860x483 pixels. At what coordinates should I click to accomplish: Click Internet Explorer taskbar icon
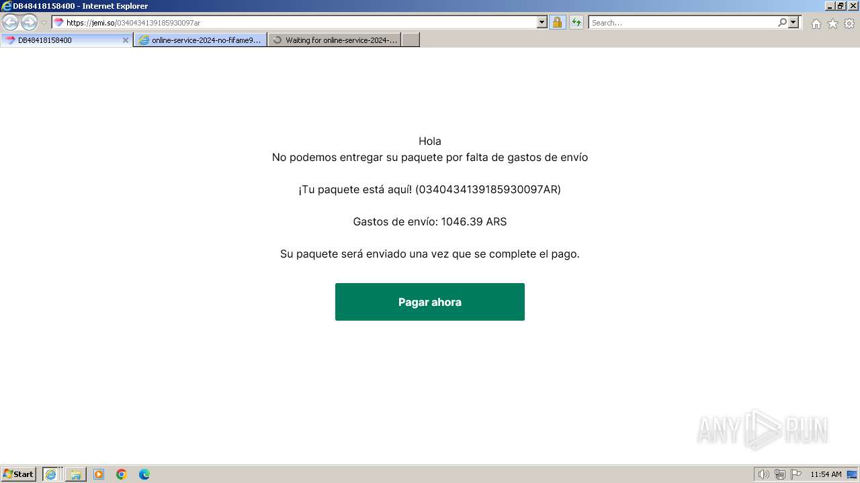click(51, 474)
